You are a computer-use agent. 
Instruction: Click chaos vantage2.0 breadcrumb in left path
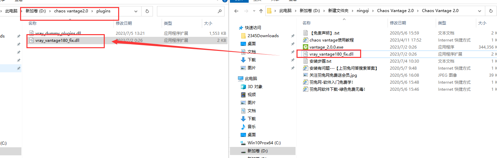pyautogui.click(x=71, y=11)
